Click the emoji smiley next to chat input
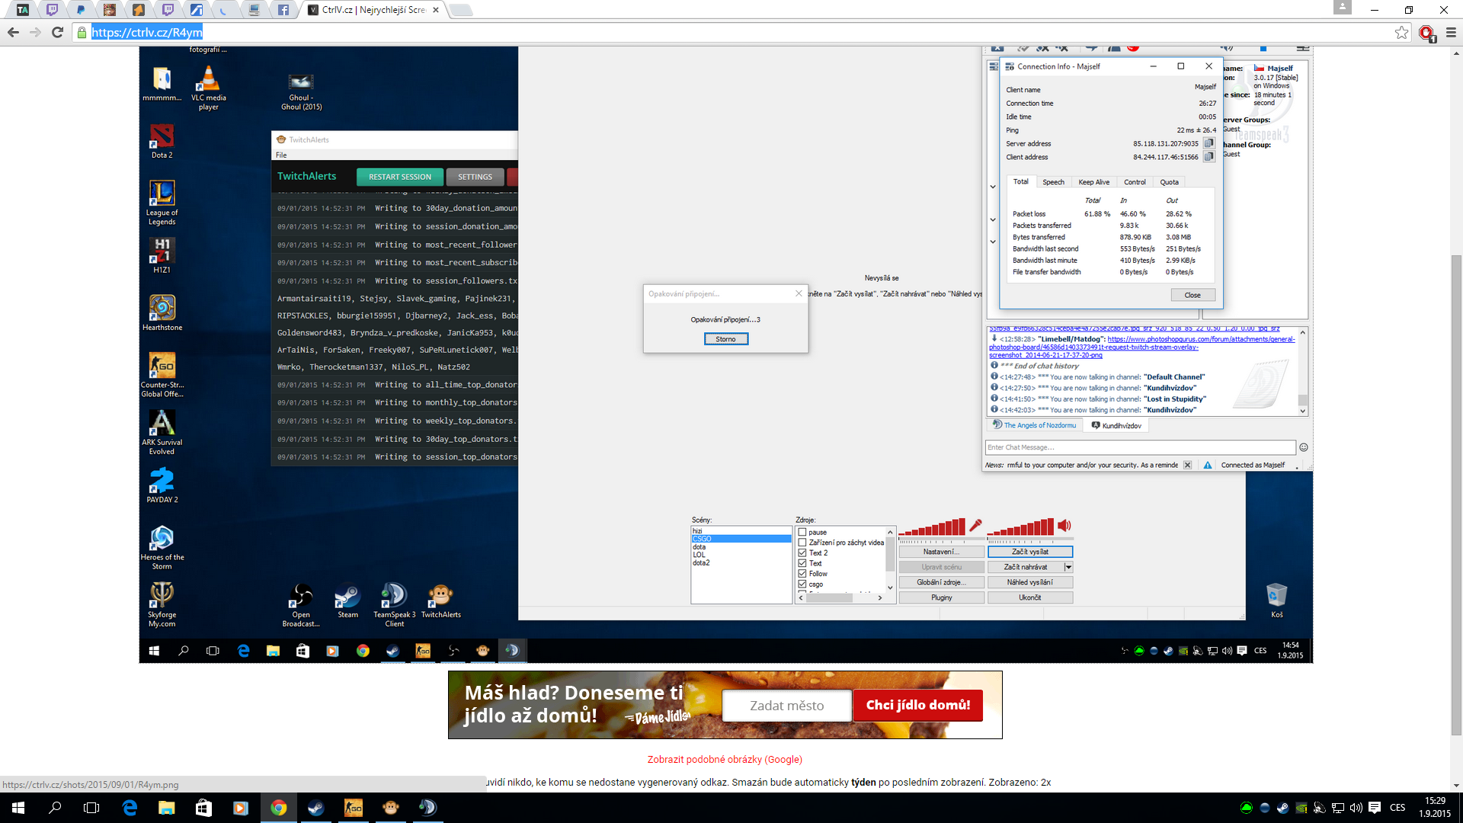This screenshot has height=823, width=1463. point(1304,447)
